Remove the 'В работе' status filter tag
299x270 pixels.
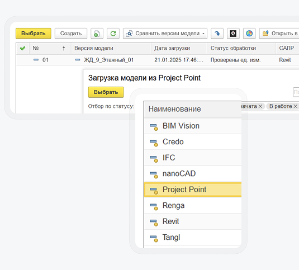click(x=296, y=106)
